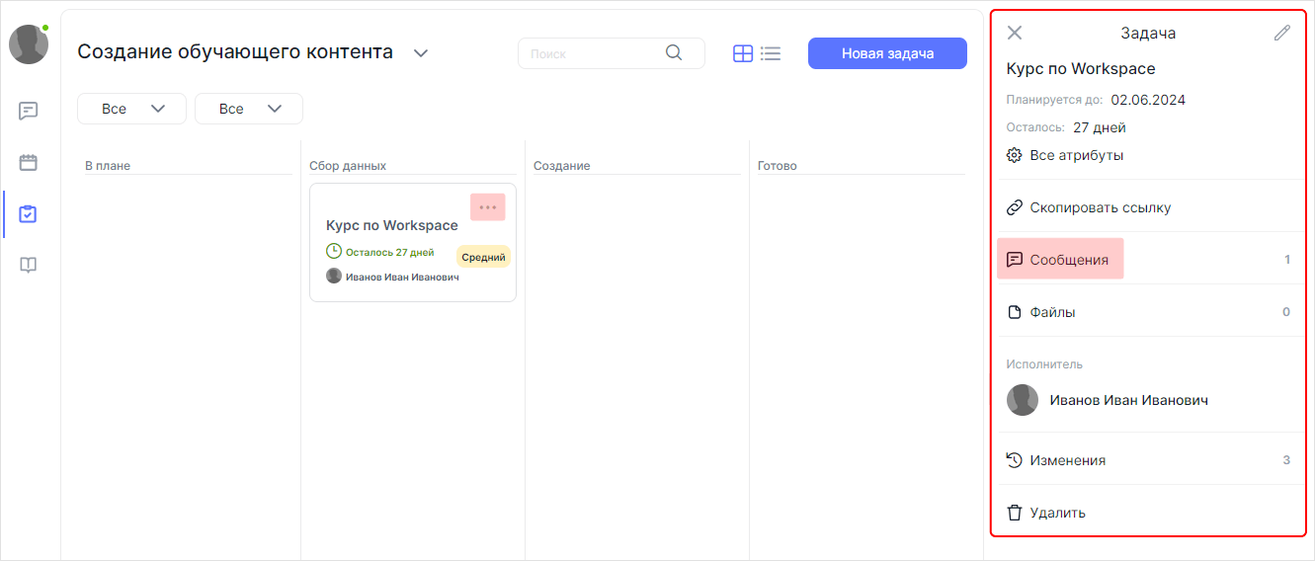This screenshot has height=561, width=1315.
Task: Click Осталось 27 дней on the card
Action: tap(389, 253)
